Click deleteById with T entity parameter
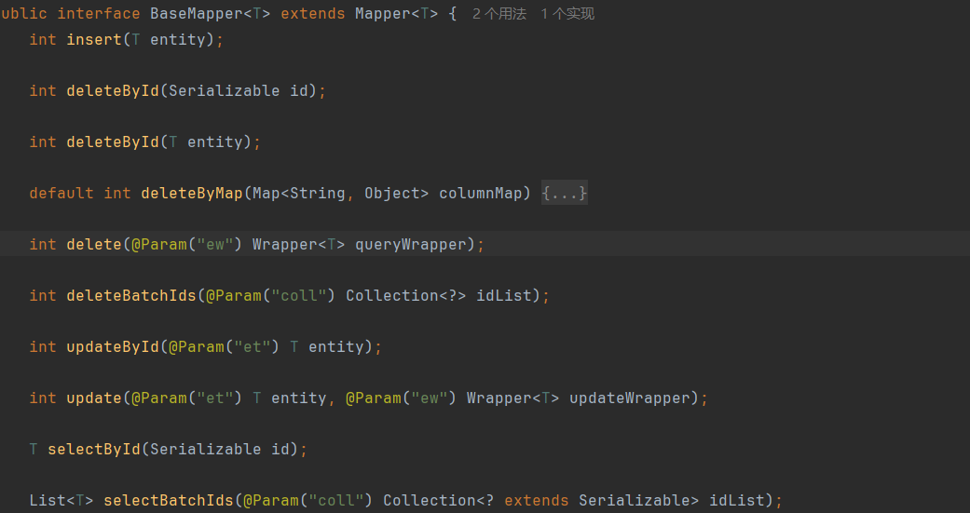970x513 pixels. (113, 142)
